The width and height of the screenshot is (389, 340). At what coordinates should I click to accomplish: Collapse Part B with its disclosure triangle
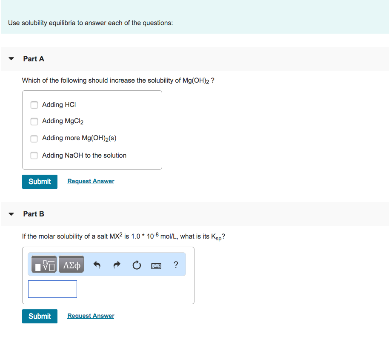pos(11,214)
